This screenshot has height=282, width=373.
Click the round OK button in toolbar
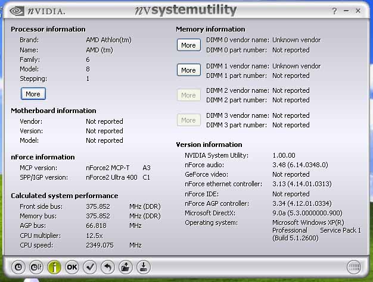pyautogui.click(x=72, y=267)
